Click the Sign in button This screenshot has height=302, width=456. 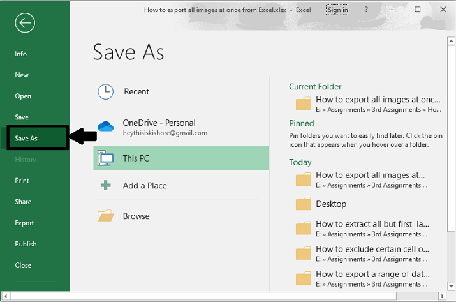pos(337,10)
